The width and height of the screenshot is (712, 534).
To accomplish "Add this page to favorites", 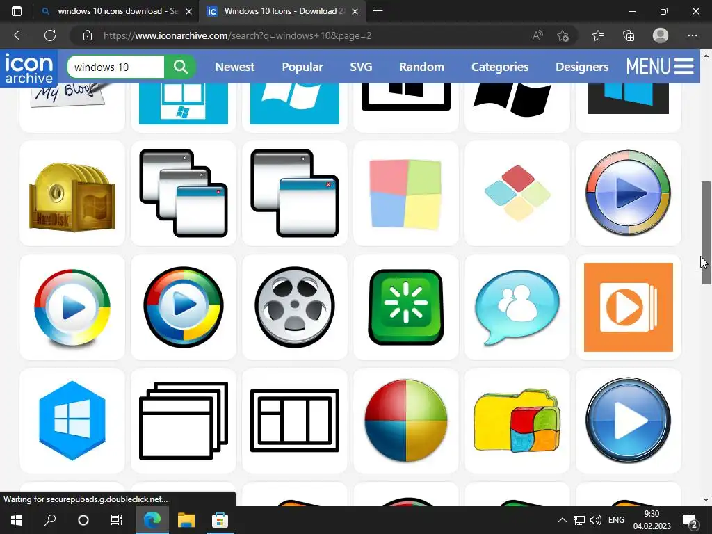I will pos(563,35).
